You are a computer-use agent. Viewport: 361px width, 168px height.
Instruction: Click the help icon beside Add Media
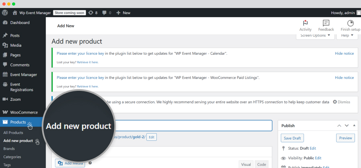(x=90, y=163)
